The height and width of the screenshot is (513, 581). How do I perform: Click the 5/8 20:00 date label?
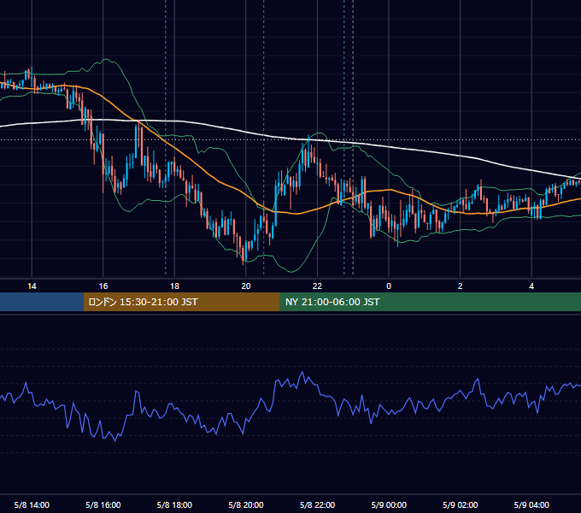coord(246,504)
